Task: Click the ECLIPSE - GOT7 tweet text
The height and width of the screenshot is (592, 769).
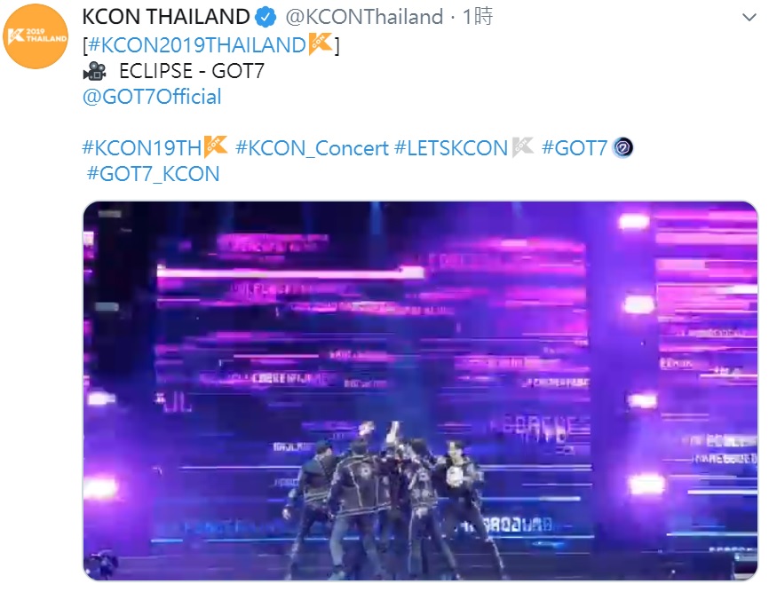Action: tap(192, 72)
